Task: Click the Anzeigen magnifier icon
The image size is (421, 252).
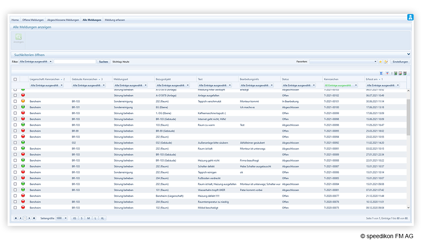Action: tap(19, 37)
